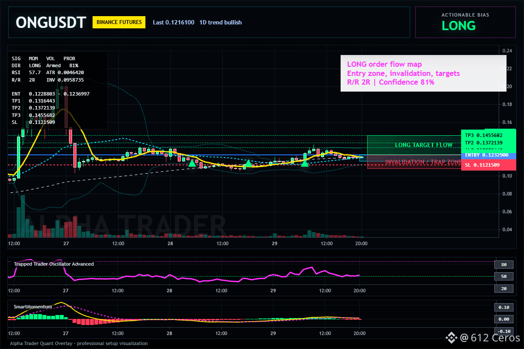Image resolution: width=524 pixels, height=349 pixels.
Task: Click the Last 0.1216100 price text
Action: pyautogui.click(x=173, y=22)
